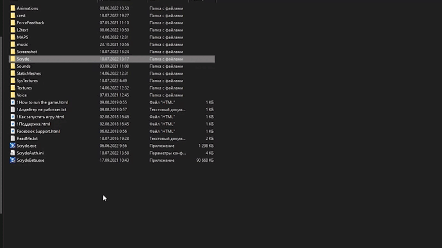
Task: Select the Scryde.exe file name
Action: [26, 146]
